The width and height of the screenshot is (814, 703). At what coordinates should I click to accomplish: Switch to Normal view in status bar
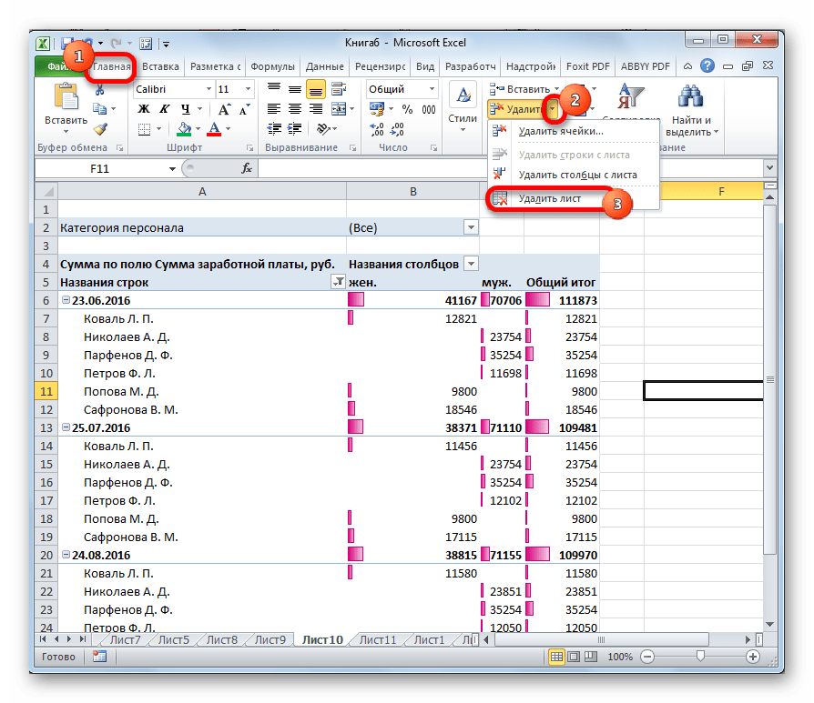coord(556,657)
